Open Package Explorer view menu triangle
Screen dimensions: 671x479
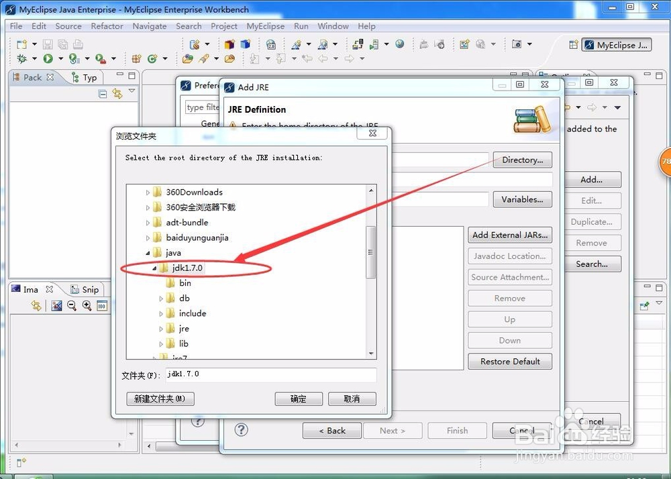pos(132,91)
